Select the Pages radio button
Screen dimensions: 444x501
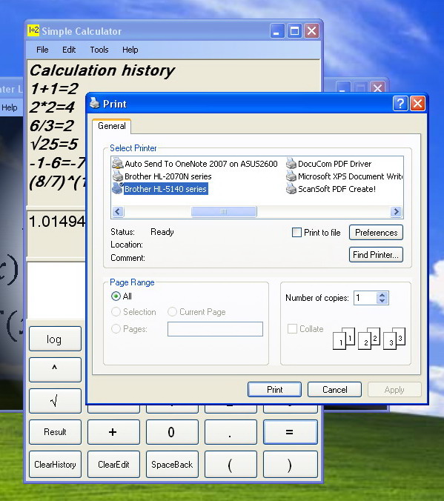(x=116, y=328)
